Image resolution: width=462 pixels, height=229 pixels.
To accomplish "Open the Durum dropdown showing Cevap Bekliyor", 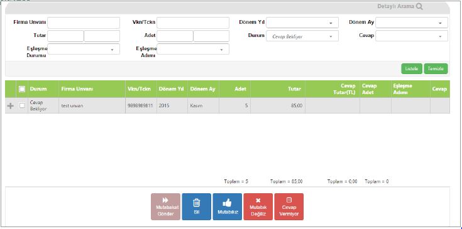I will pos(302,36).
